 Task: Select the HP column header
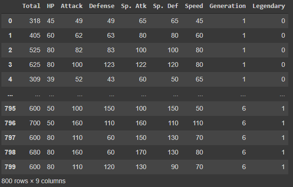[x=50, y=6]
